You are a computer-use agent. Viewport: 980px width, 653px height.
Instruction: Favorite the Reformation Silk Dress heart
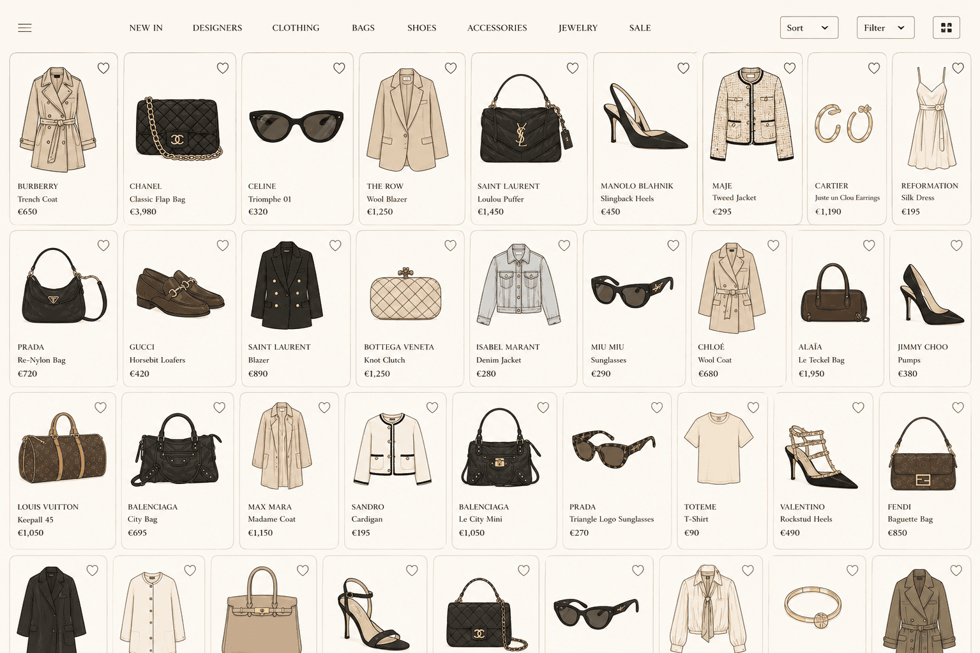(958, 68)
